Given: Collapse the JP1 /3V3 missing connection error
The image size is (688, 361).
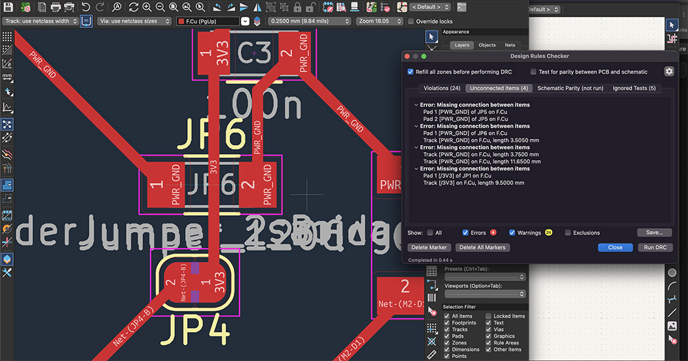Looking at the screenshot, I should [x=416, y=168].
